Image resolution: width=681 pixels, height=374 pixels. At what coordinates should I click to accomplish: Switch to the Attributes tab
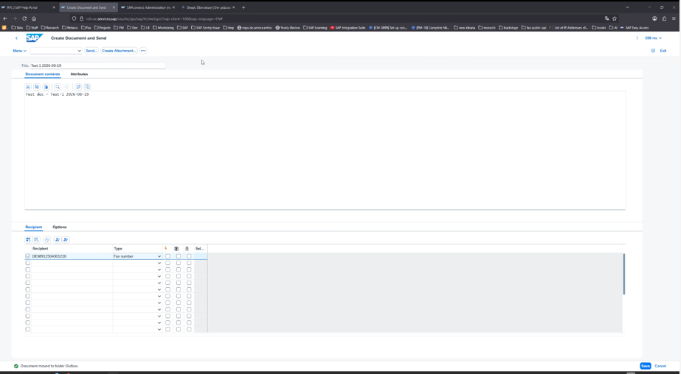point(79,74)
